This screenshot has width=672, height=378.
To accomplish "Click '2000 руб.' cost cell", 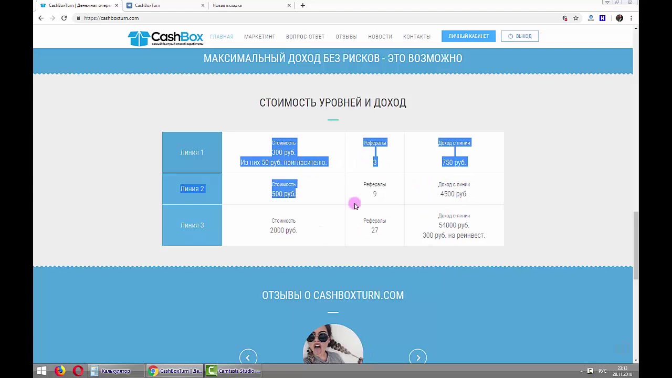I will pos(283,230).
